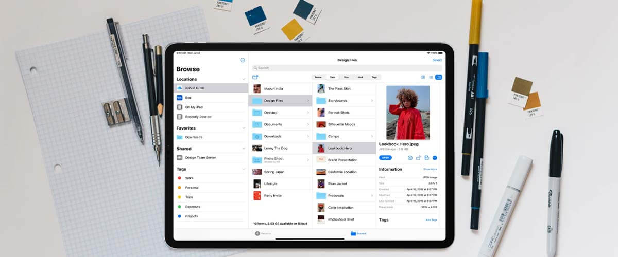Viewport: 618px width, 257px height.
Task: Select the red Work tag
Action: click(212, 178)
